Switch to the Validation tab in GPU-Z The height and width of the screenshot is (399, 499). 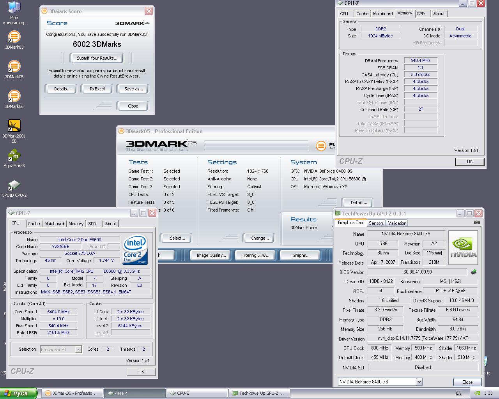[397, 223]
